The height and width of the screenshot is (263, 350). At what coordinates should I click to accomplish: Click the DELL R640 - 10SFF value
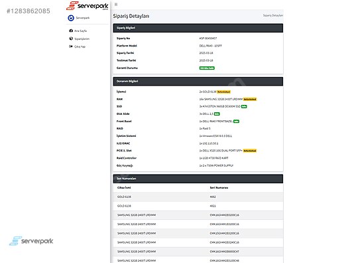pos(211,46)
